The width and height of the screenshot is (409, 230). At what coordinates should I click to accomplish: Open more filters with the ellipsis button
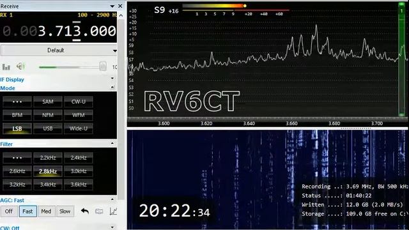[x=17, y=158]
